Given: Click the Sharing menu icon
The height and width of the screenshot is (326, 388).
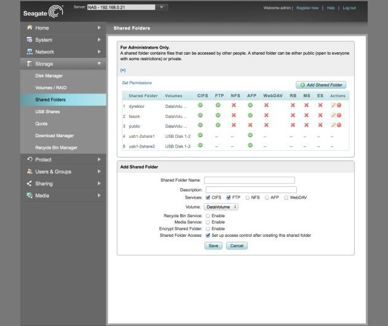Looking at the screenshot, I should (x=29, y=183).
